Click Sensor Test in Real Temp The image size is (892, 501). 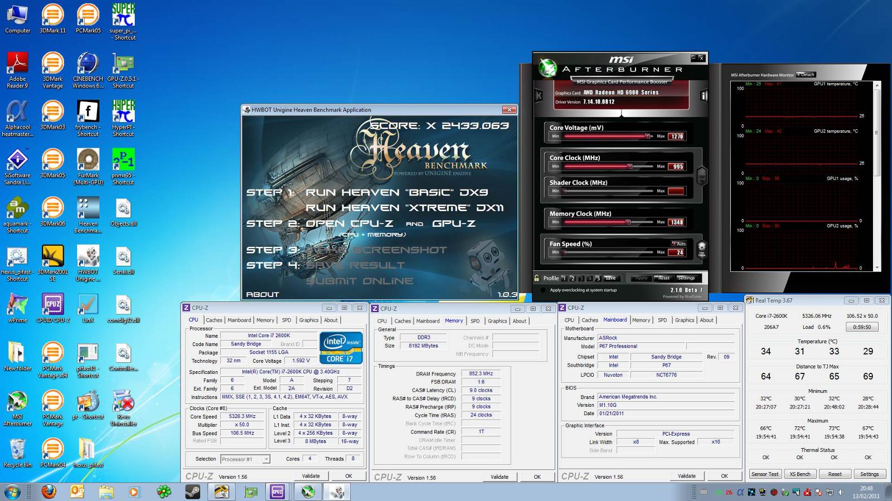(x=765, y=474)
